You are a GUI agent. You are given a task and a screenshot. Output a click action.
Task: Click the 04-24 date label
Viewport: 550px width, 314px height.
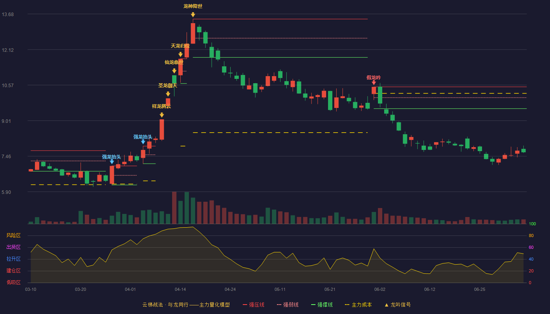point(230,289)
